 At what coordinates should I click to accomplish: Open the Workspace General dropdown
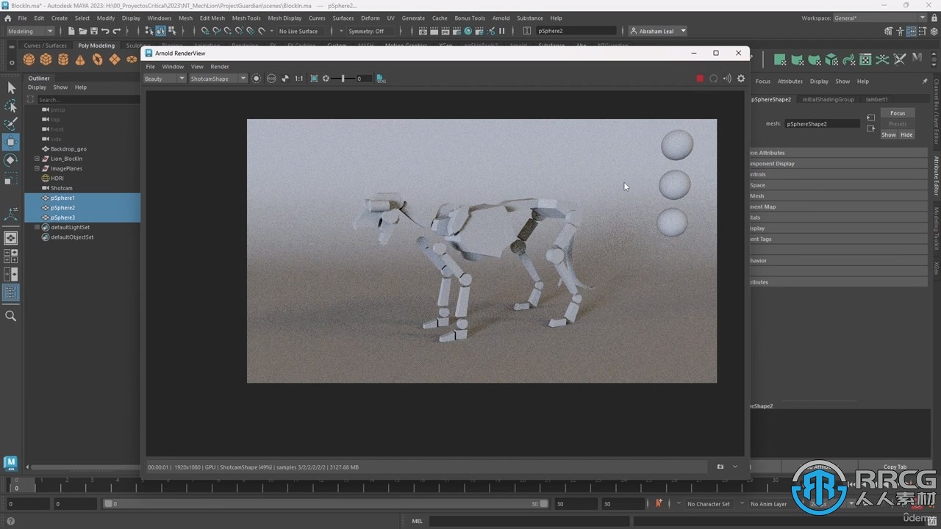881,18
